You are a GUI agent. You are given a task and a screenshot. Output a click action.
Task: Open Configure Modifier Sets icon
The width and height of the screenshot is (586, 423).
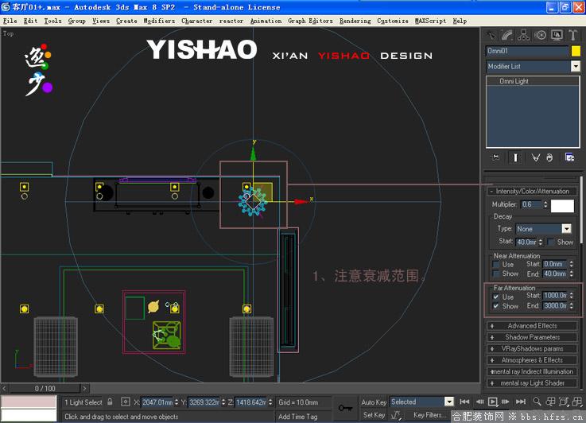tap(569, 157)
